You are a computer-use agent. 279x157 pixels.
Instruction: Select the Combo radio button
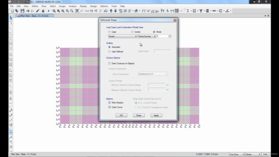pyautogui.click(x=132, y=32)
